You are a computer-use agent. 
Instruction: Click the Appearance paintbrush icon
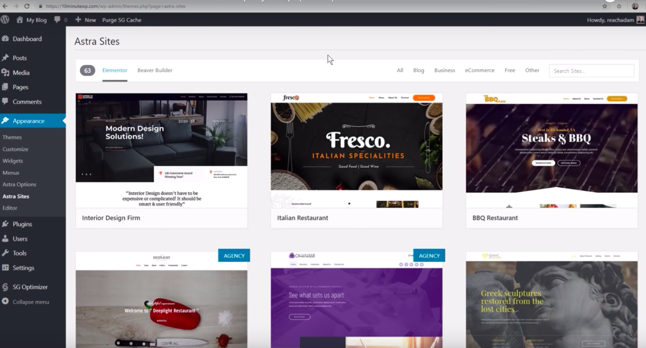pos(5,121)
